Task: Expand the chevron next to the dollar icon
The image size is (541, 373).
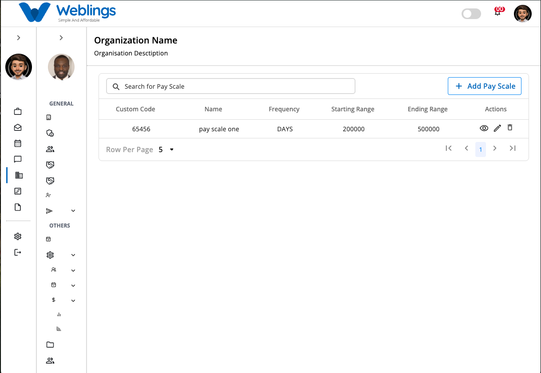Action: (73, 301)
